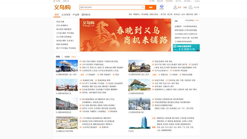Expand the 客户服务 top bar menu
247x139 pixels.
188,1
